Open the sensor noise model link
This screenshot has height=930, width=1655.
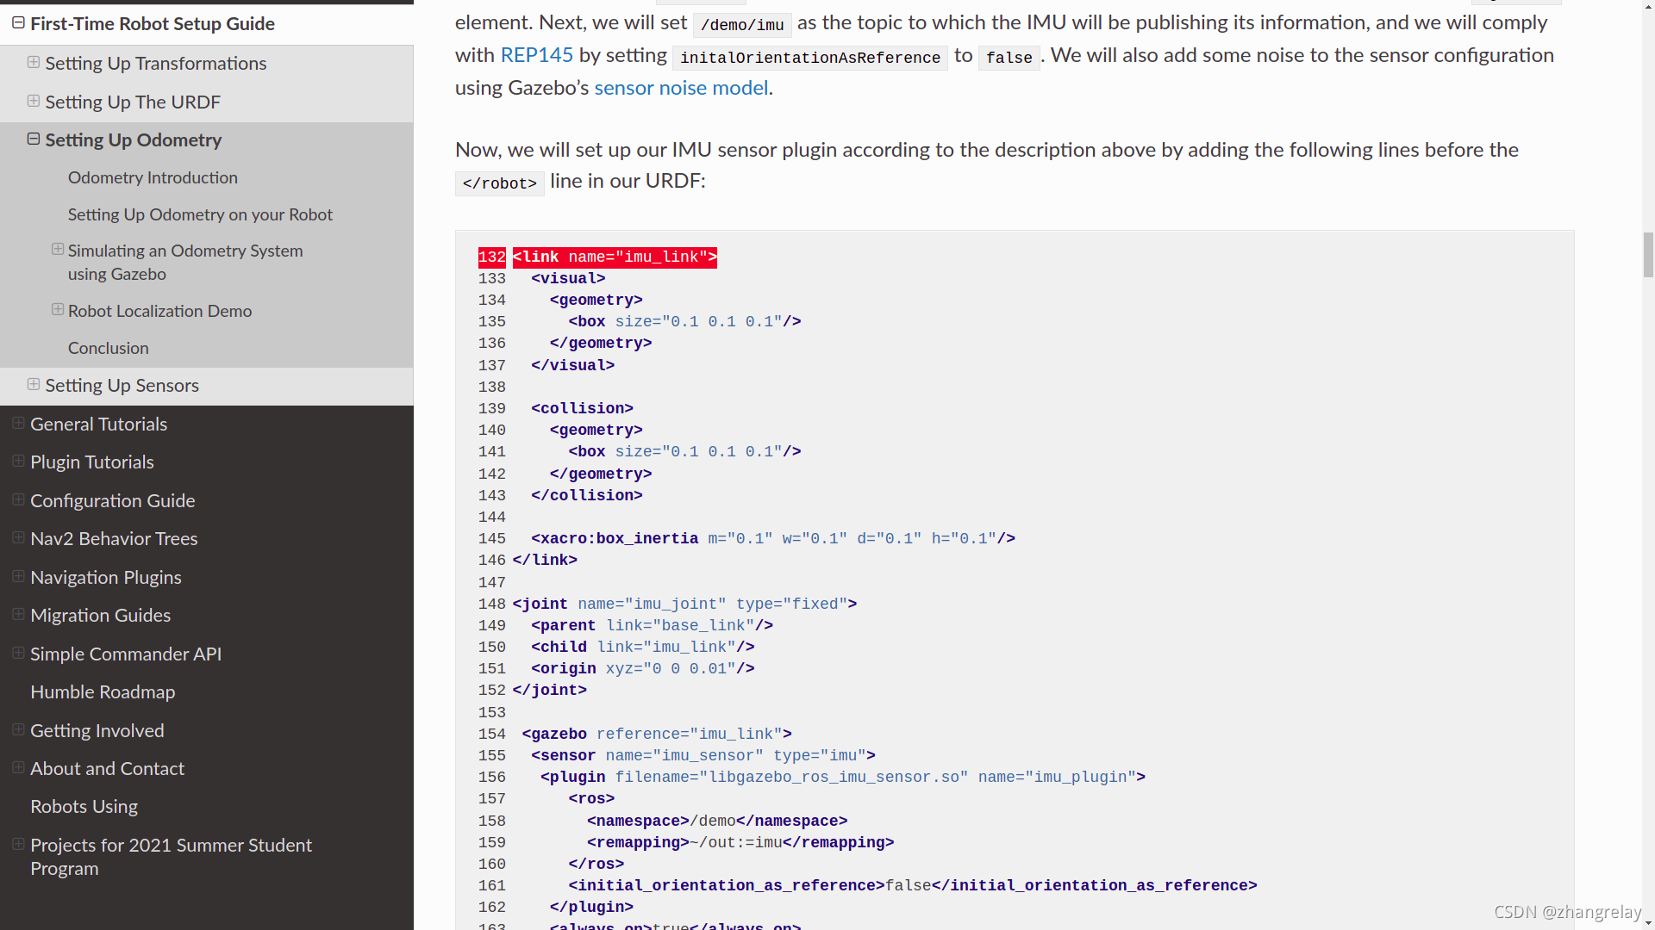point(681,88)
